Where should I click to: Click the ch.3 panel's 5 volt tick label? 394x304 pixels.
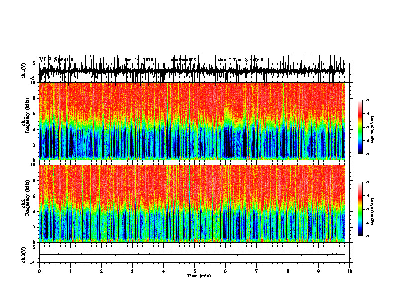pyautogui.click(x=34, y=247)
